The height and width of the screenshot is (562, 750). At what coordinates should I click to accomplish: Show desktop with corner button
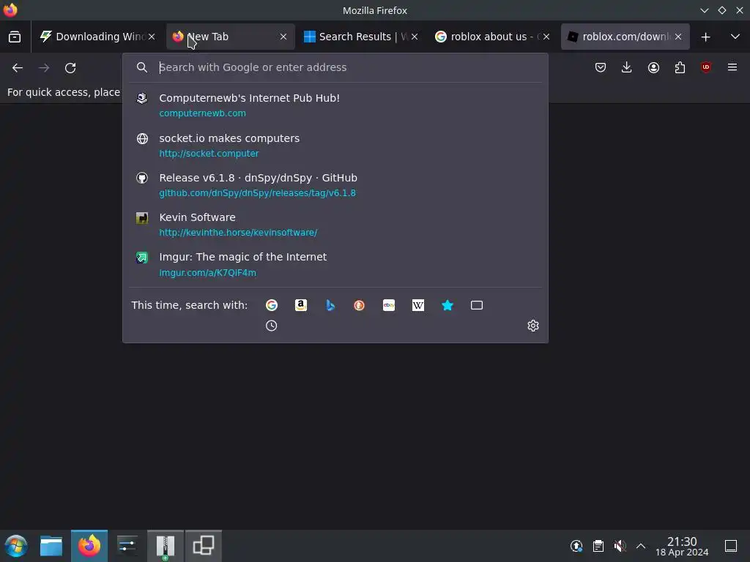(x=731, y=546)
